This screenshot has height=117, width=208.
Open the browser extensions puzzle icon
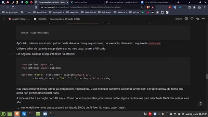[x=194, y=7]
